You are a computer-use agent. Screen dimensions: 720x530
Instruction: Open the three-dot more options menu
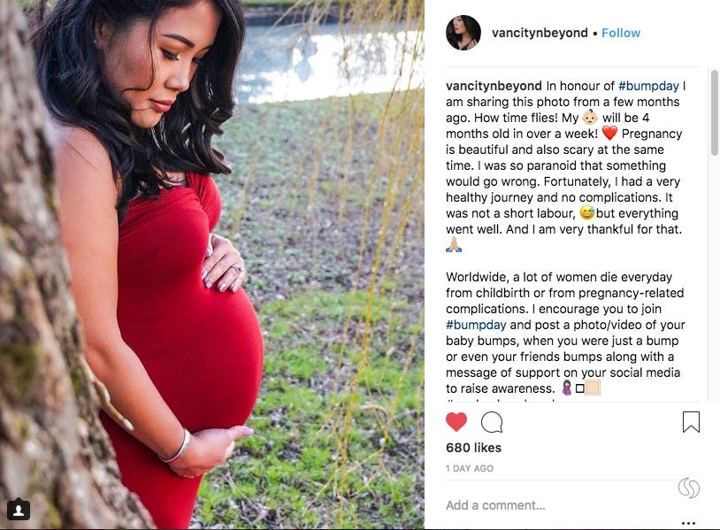(x=688, y=523)
